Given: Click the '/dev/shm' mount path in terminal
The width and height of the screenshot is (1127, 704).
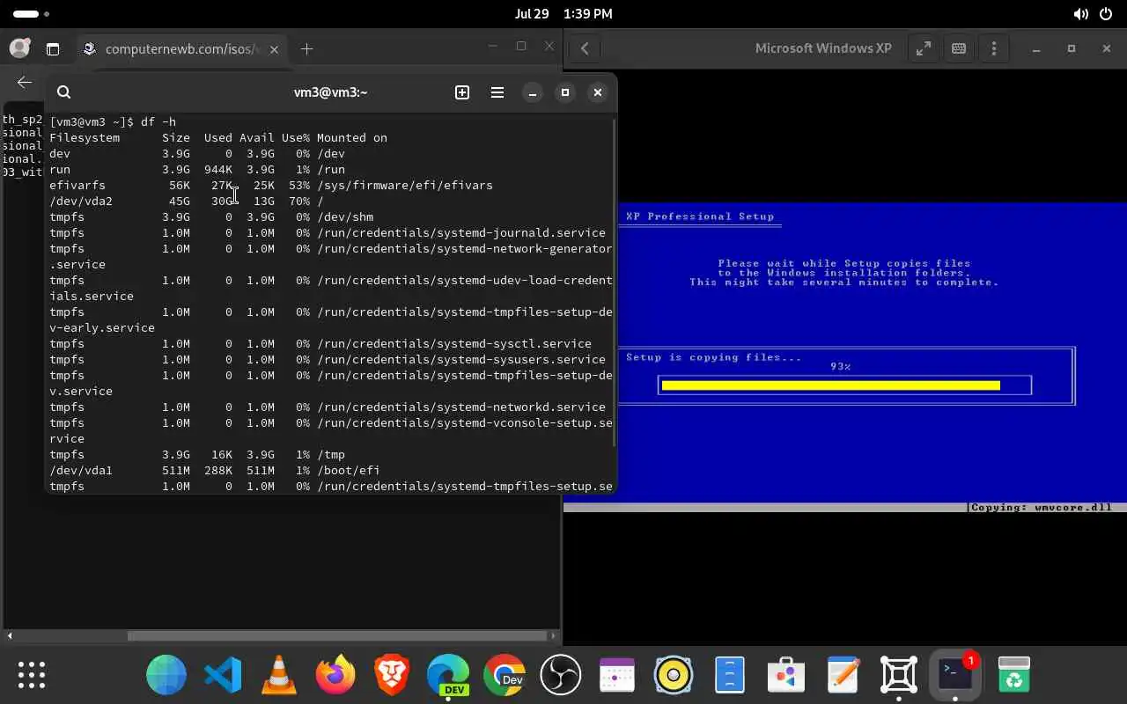Looking at the screenshot, I should click(x=345, y=216).
